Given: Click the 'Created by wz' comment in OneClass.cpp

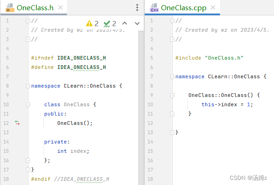Looking at the screenshot, I should point(222,30).
